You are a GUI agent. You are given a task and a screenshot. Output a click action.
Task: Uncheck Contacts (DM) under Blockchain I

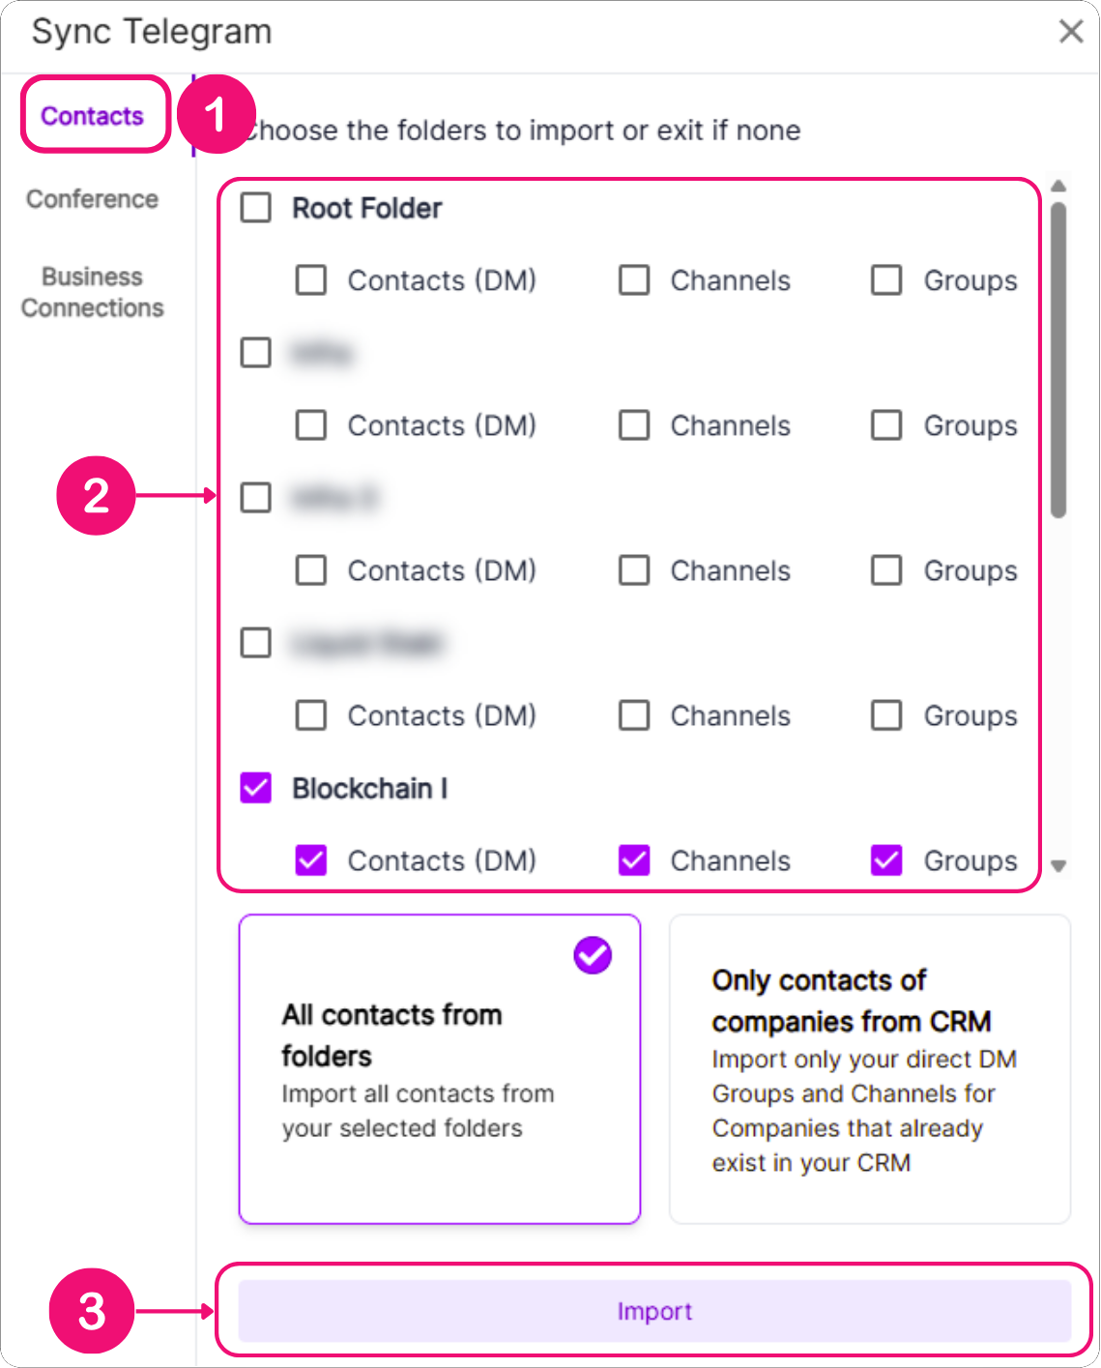click(311, 860)
